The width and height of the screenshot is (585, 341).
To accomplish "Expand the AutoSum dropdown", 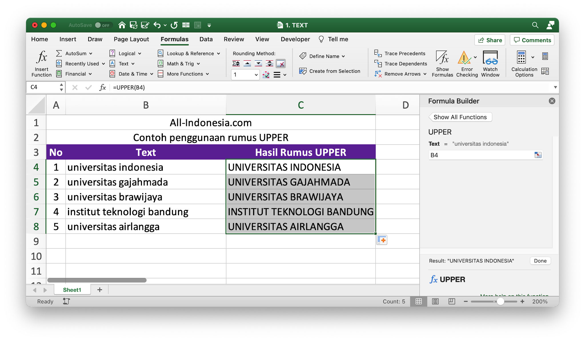I will click(91, 53).
